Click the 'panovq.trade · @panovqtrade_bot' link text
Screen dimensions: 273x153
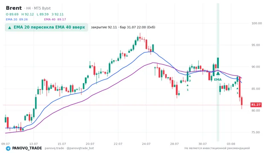[x=69, y=148]
